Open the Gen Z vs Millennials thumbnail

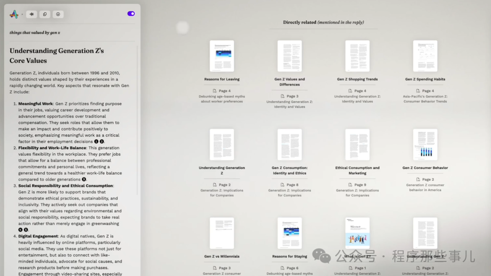tap(222, 233)
